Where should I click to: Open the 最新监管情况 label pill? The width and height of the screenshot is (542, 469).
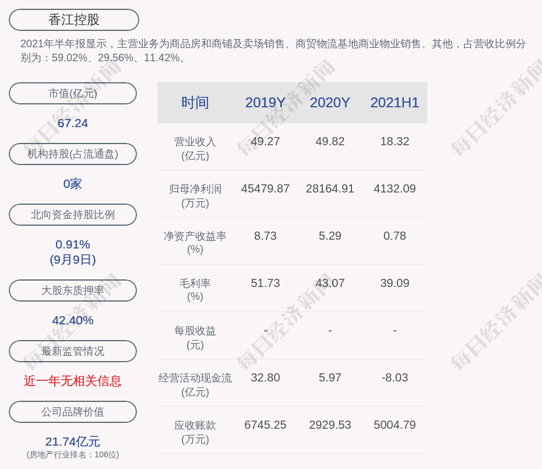[73, 351]
